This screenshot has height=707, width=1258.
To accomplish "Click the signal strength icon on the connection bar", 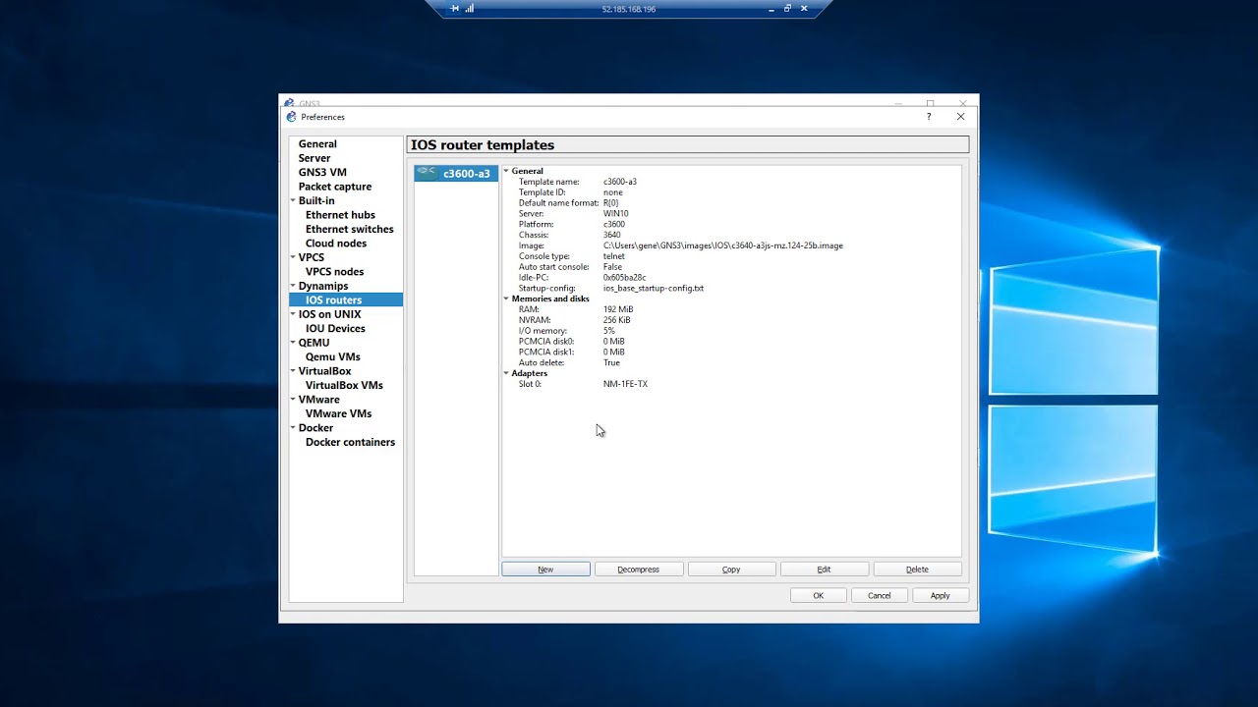I will point(469,9).
